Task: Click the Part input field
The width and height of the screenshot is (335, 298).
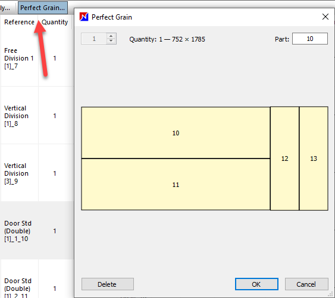Action: 310,39
